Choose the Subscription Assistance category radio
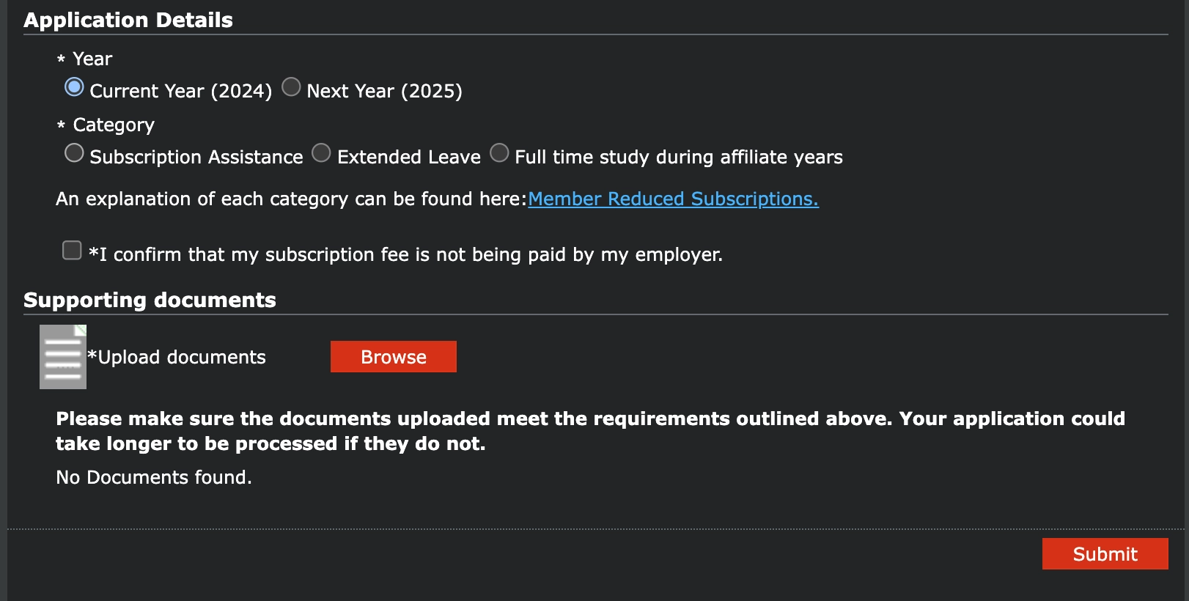Viewport: 1189px width, 601px height. tap(74, 153)
